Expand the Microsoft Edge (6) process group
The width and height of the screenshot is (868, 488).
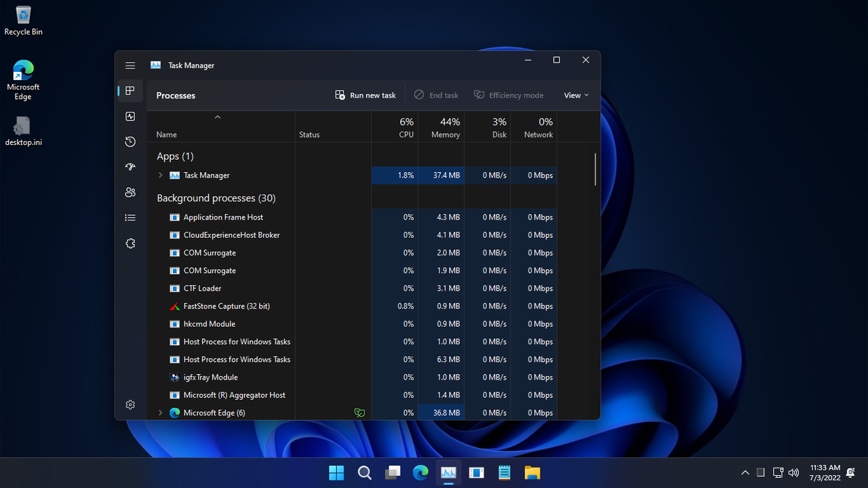[x=161, y=413]
